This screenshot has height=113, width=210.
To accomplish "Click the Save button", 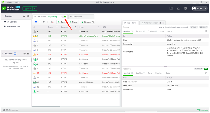I will tap(62, 22).
